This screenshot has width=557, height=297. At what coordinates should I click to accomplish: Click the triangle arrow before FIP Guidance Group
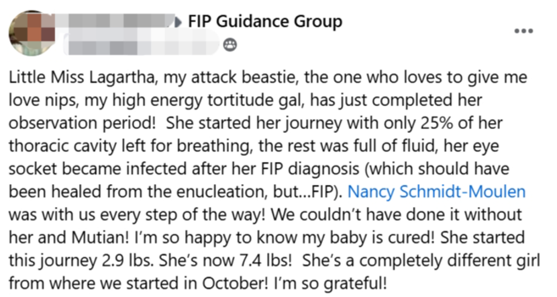[179, 22]
